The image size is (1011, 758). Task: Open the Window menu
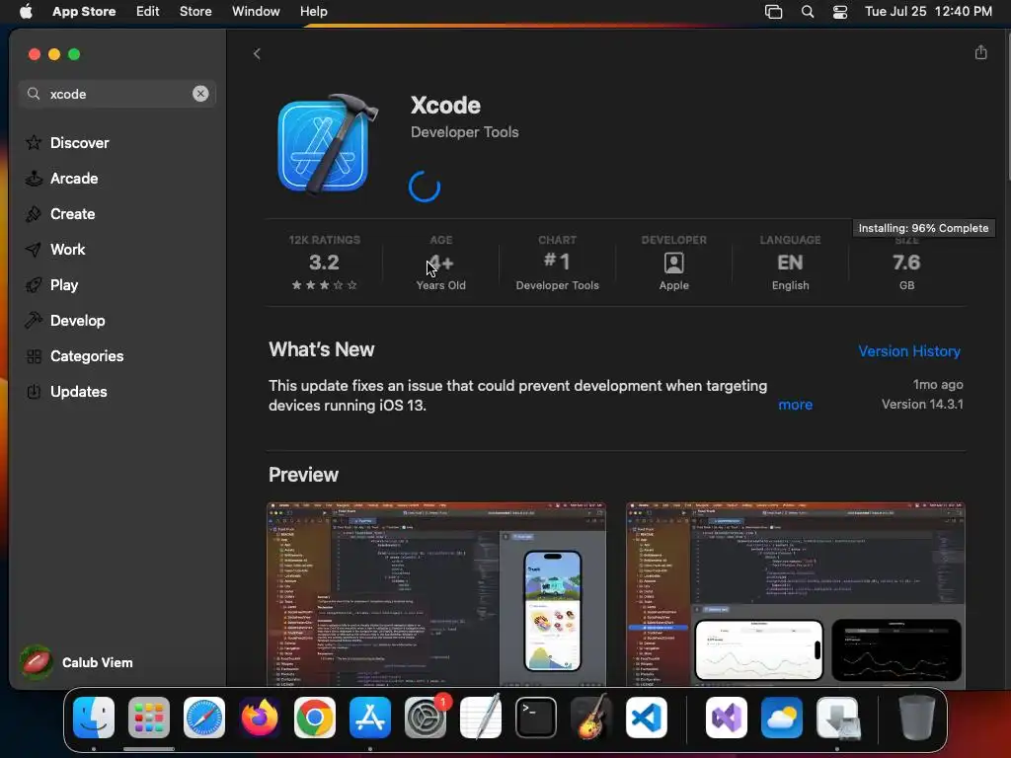click(256, 12)
